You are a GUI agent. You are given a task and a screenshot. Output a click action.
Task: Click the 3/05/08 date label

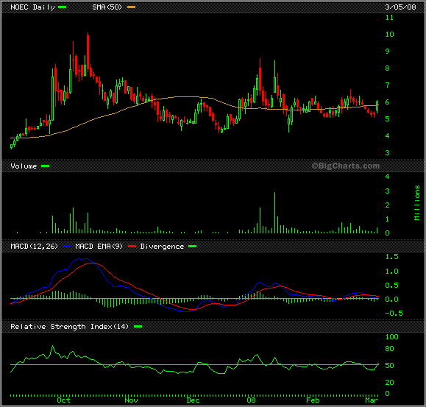click(400, 7)
